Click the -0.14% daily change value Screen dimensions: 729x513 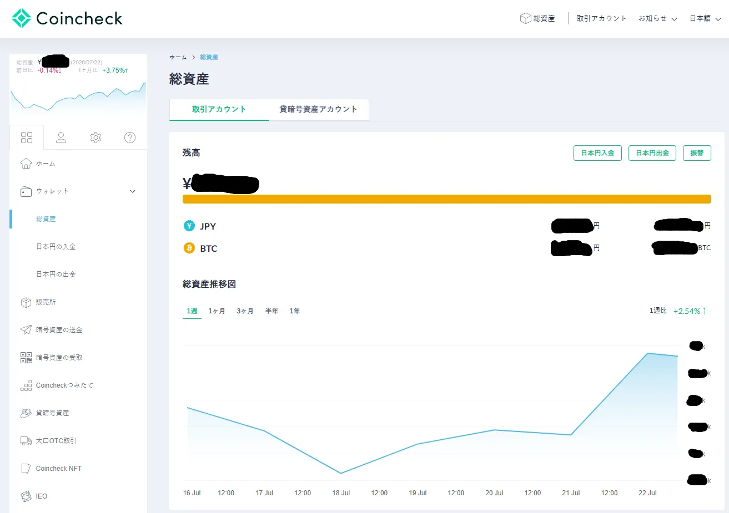click(x=49, y=70)
